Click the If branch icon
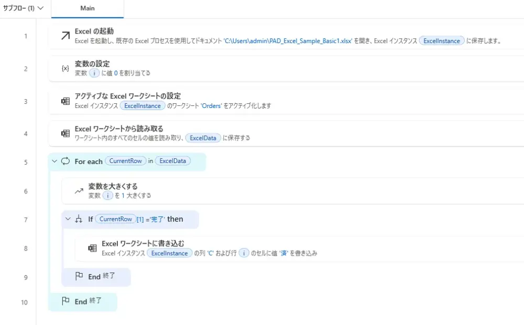Screen dimensions: 524x325 click(x=79, y=219)
